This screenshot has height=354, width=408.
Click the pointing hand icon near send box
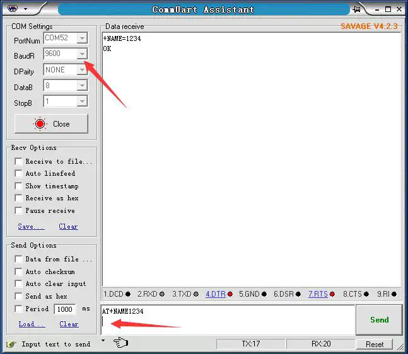(x=120, y=342)
